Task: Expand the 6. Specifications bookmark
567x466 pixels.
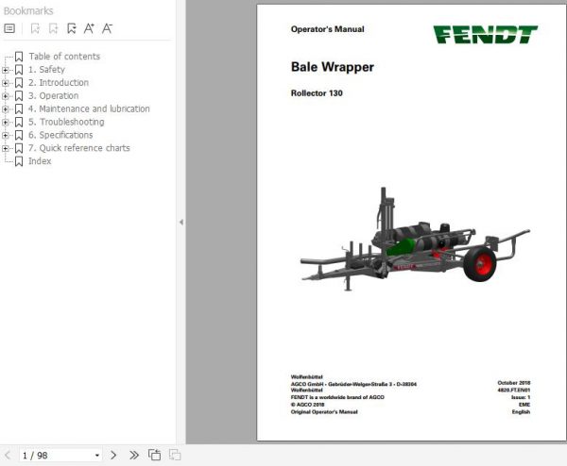Action: 6,135
